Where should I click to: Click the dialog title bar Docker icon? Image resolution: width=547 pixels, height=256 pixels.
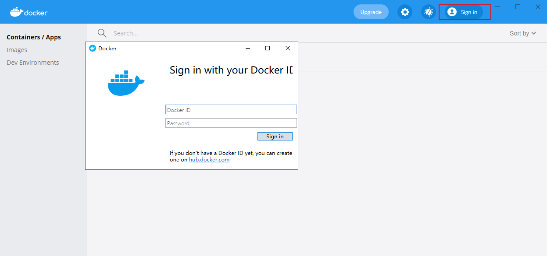92,48
